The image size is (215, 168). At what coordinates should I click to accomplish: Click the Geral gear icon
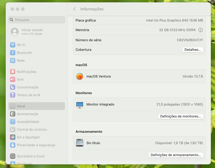pos(13,106)
